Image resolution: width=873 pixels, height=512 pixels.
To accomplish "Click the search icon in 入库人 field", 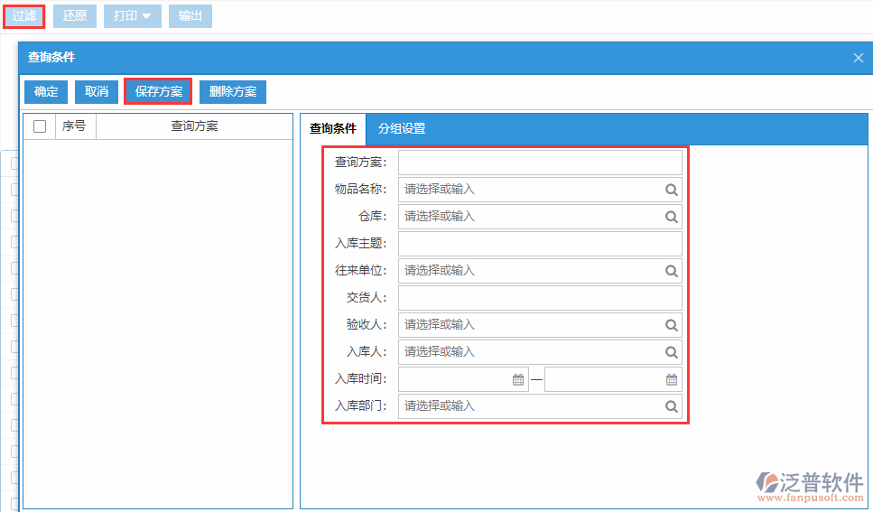I will (x=672, y=352).
